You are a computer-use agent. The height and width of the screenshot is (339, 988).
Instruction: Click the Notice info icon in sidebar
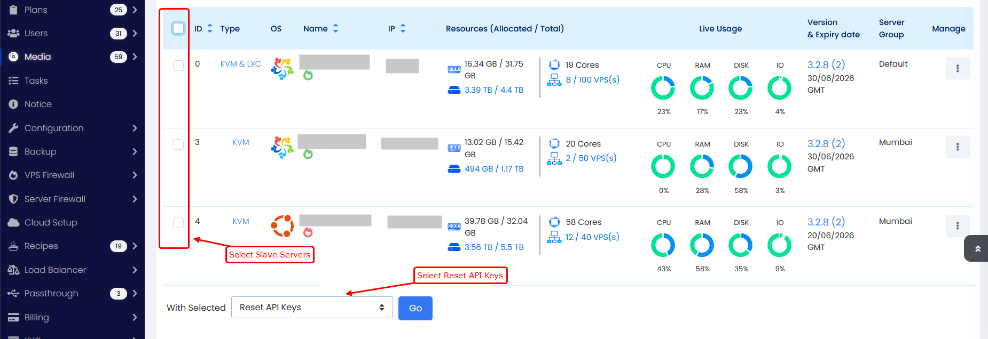[x=13, y=104]
